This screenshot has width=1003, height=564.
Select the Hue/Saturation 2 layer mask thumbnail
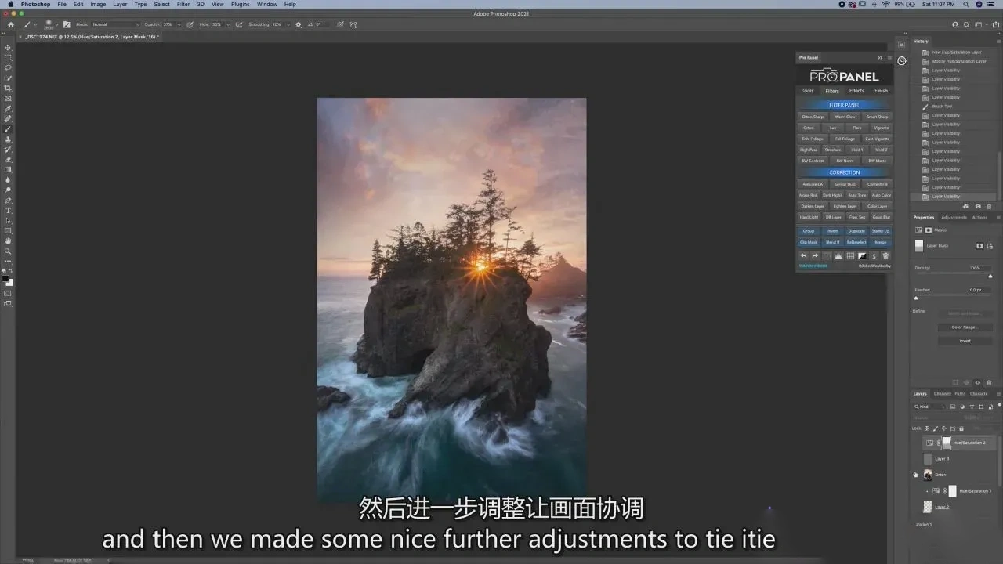point(946,443)
